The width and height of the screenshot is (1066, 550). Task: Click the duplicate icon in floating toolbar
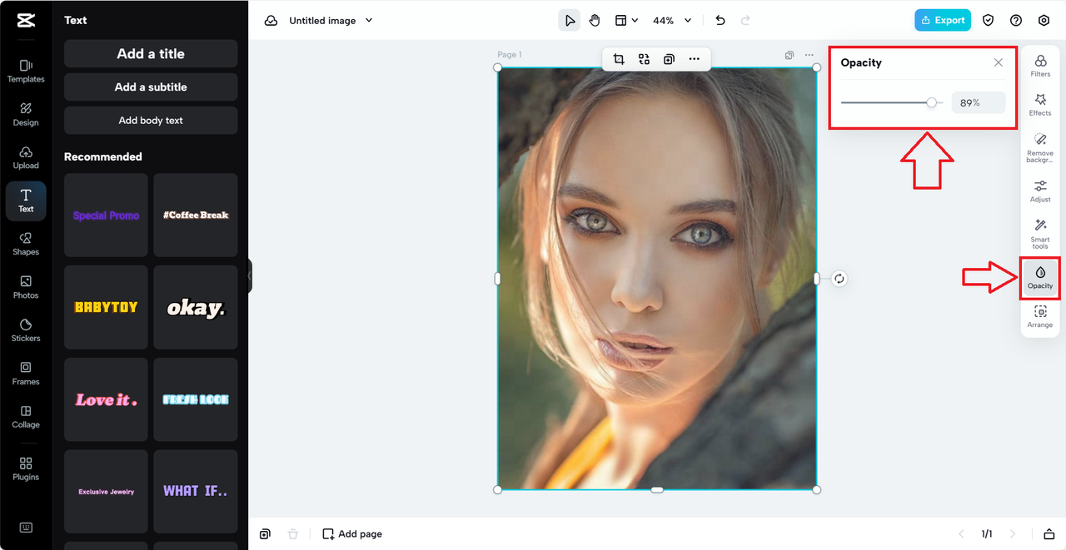[x=669, y=59]
